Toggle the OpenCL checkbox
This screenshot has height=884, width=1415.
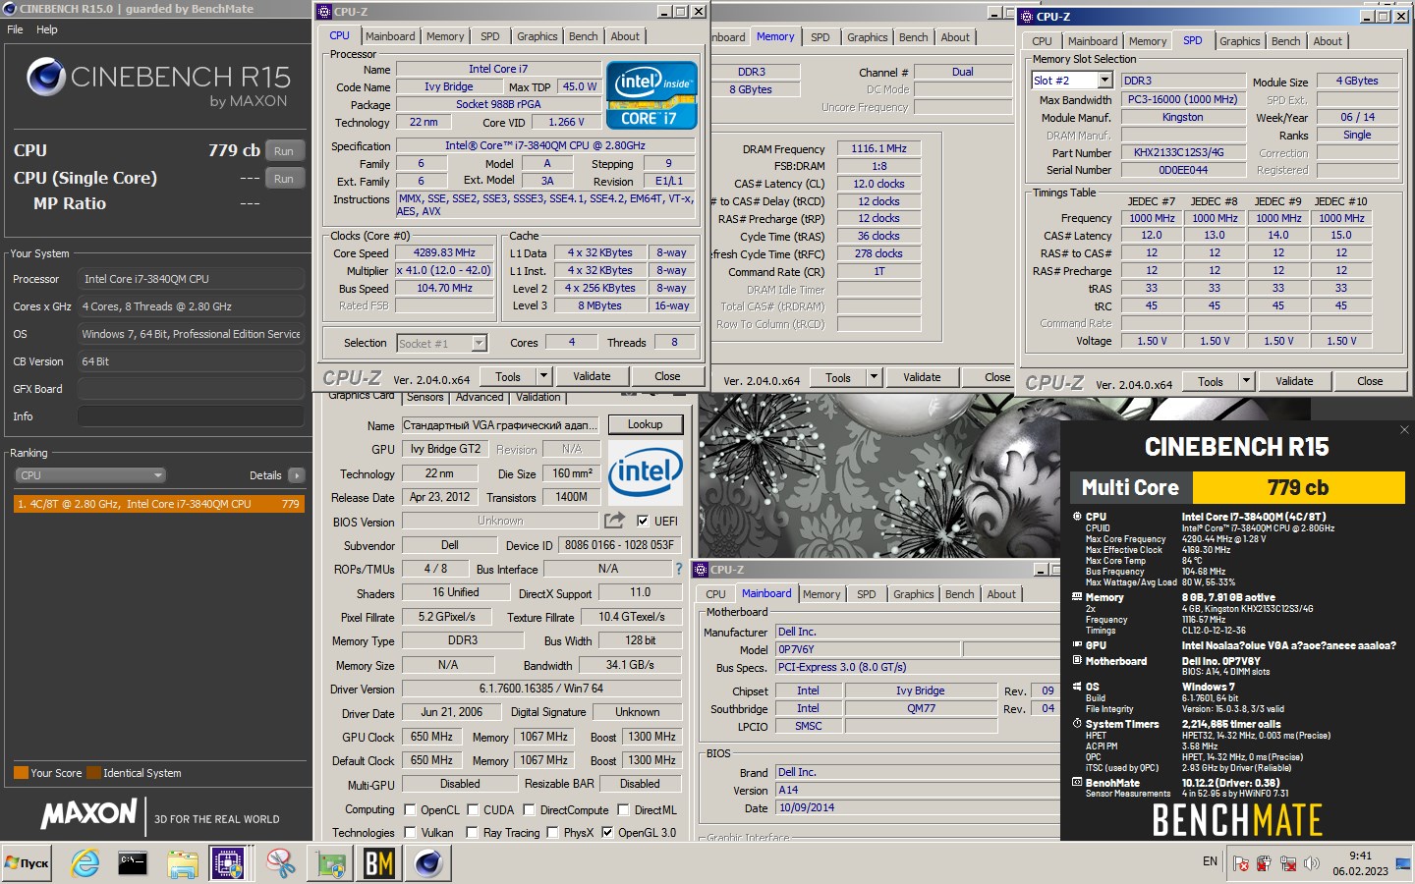click(x=410, y=810)
